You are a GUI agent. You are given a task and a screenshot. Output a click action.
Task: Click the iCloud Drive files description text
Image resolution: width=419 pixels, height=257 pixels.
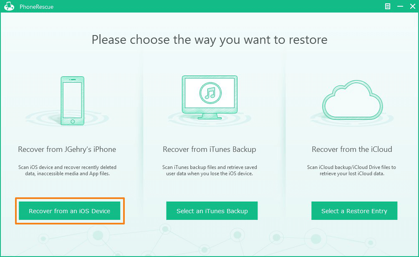point(352,171)
